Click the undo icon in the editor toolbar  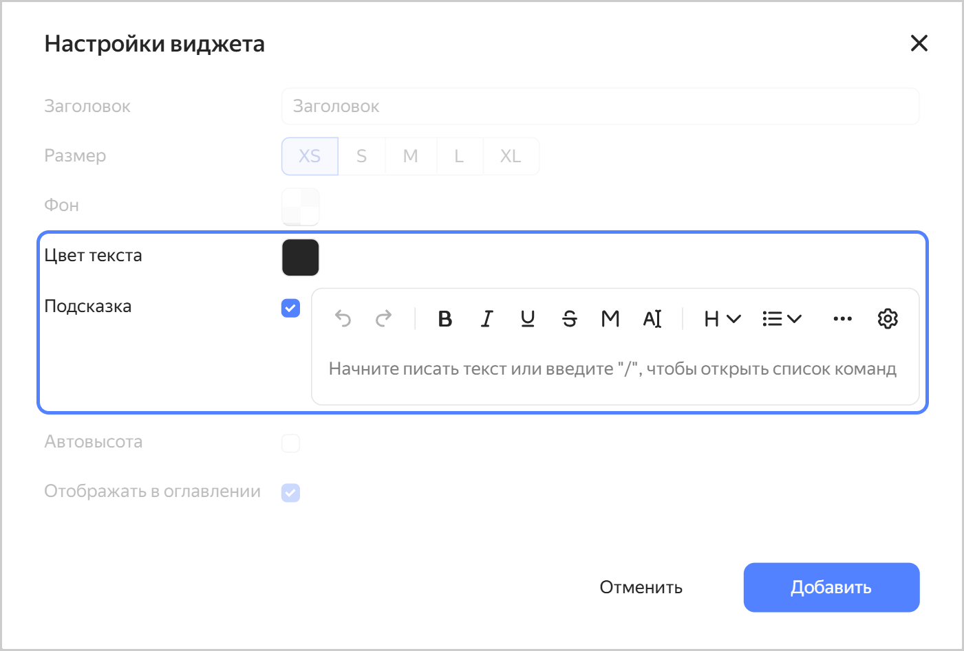click(x=343, y=318)
